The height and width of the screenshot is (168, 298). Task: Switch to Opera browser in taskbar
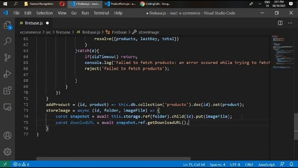pos(62,4)
